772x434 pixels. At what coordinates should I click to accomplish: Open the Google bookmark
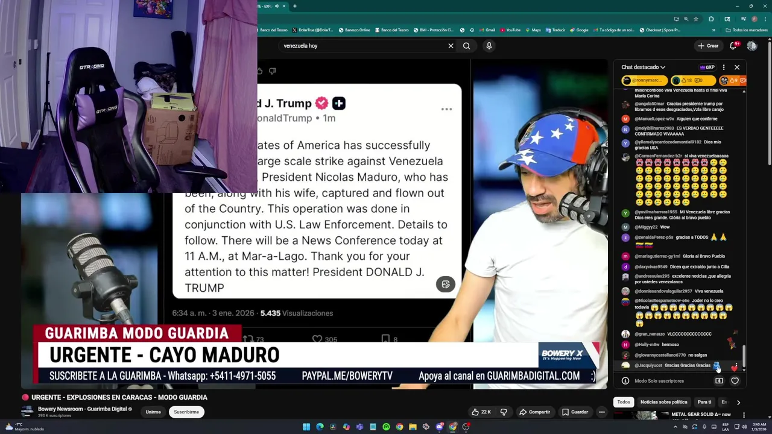pyautogui.click(x=579, y=30)
